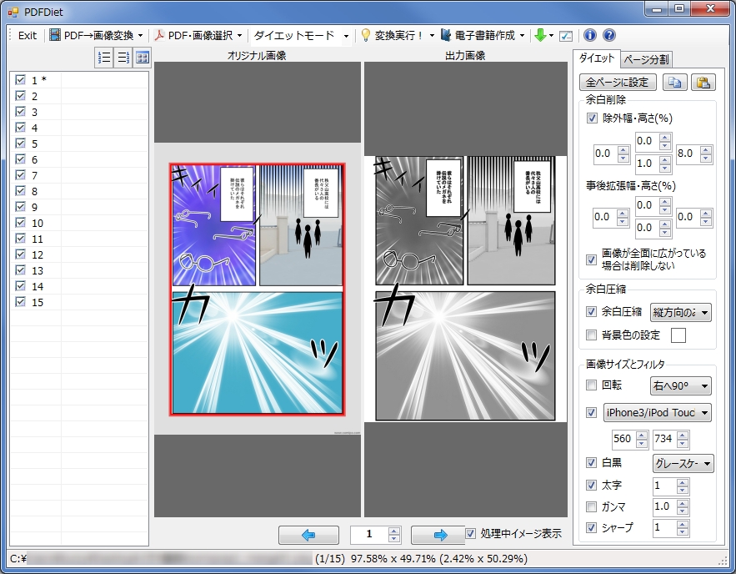Toggle the 白黒 grayscale checkbox

590,463
